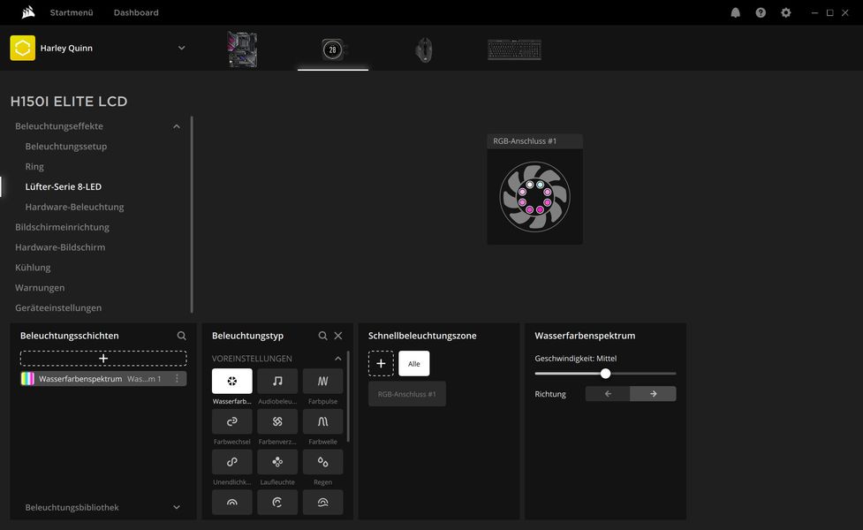Image resolution: width=863 pixels, height=530 pixels.
Task: Select the double-arc effect icon below Regen
Action: (x=323, y=502)
